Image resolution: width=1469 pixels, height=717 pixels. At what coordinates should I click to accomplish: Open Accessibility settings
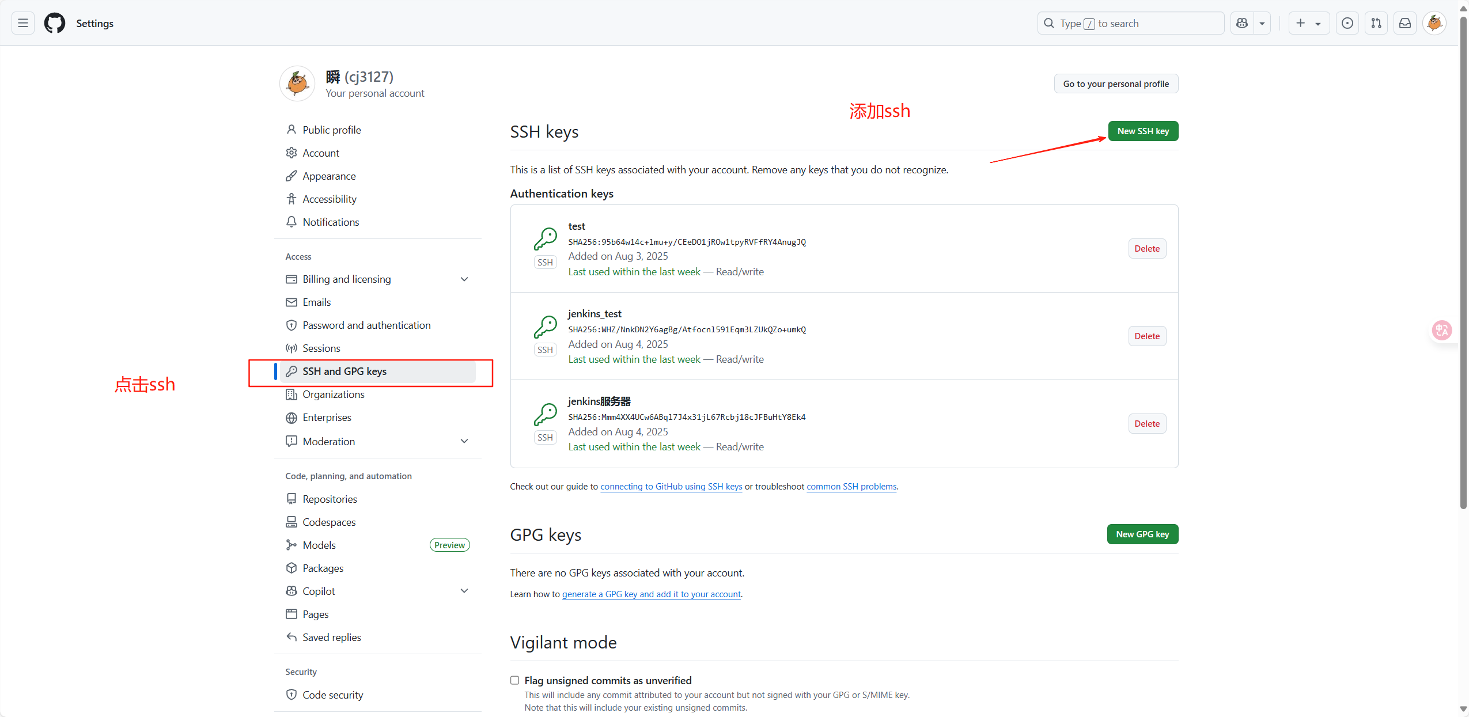tap(377, 199)
